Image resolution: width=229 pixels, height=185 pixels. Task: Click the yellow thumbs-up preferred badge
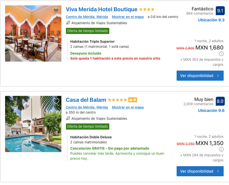[x=133, y=100]
